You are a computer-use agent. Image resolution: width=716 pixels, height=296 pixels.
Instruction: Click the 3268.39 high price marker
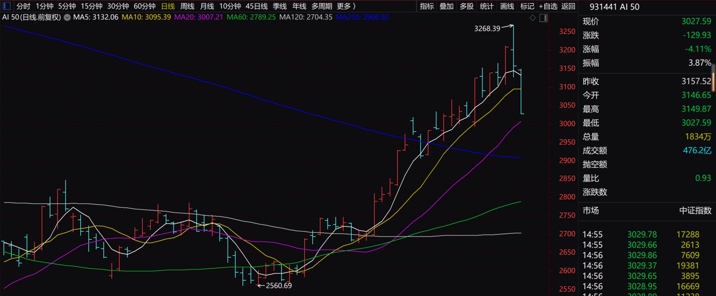coord(487,29)
